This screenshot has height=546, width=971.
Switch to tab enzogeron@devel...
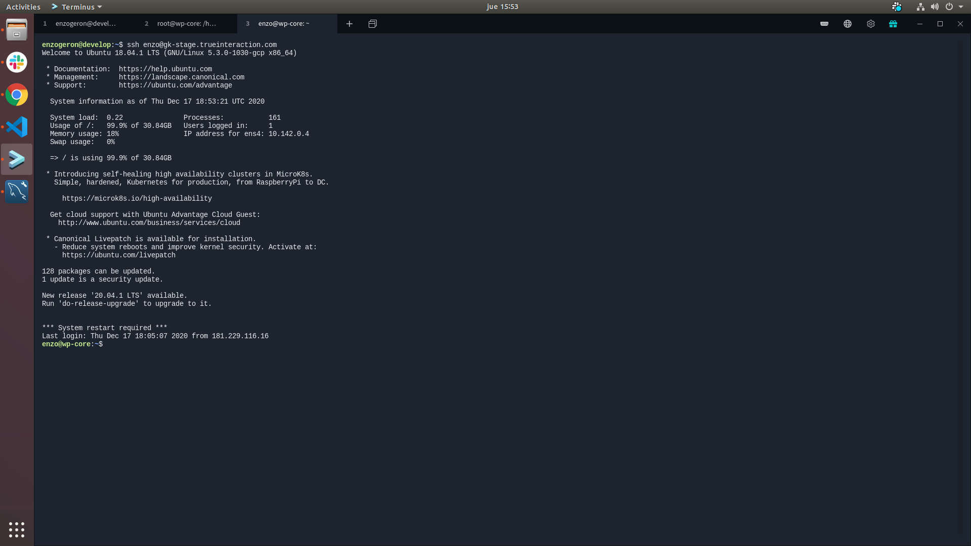pos(85,24)
